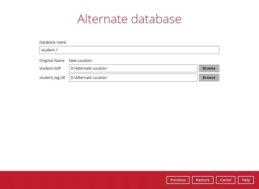
Task: Browse for the student_log.ldf location
Action: pos(209,78)
